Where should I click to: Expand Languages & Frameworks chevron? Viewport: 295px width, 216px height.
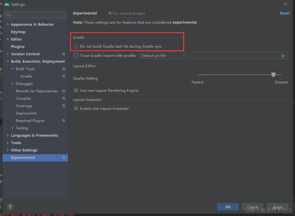[x=8, y=136]
